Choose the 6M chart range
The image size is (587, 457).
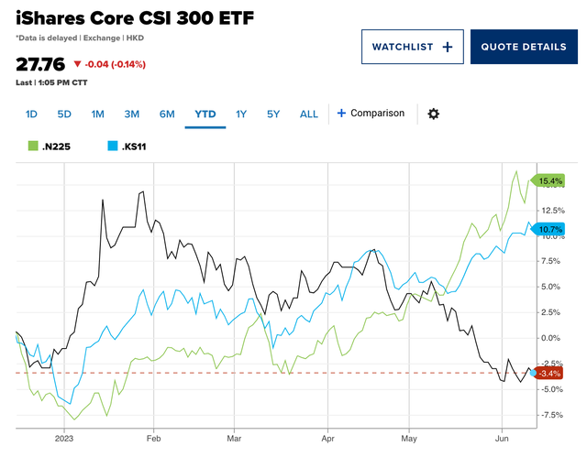tap(167, 114)
